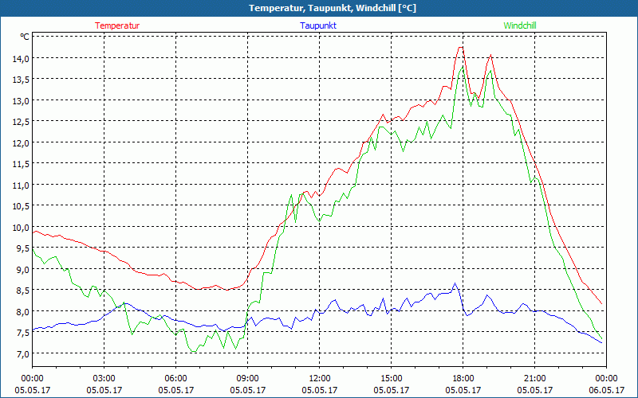
Task: Click the 10,0 value on the y-axis
Action: pos(20,228)
